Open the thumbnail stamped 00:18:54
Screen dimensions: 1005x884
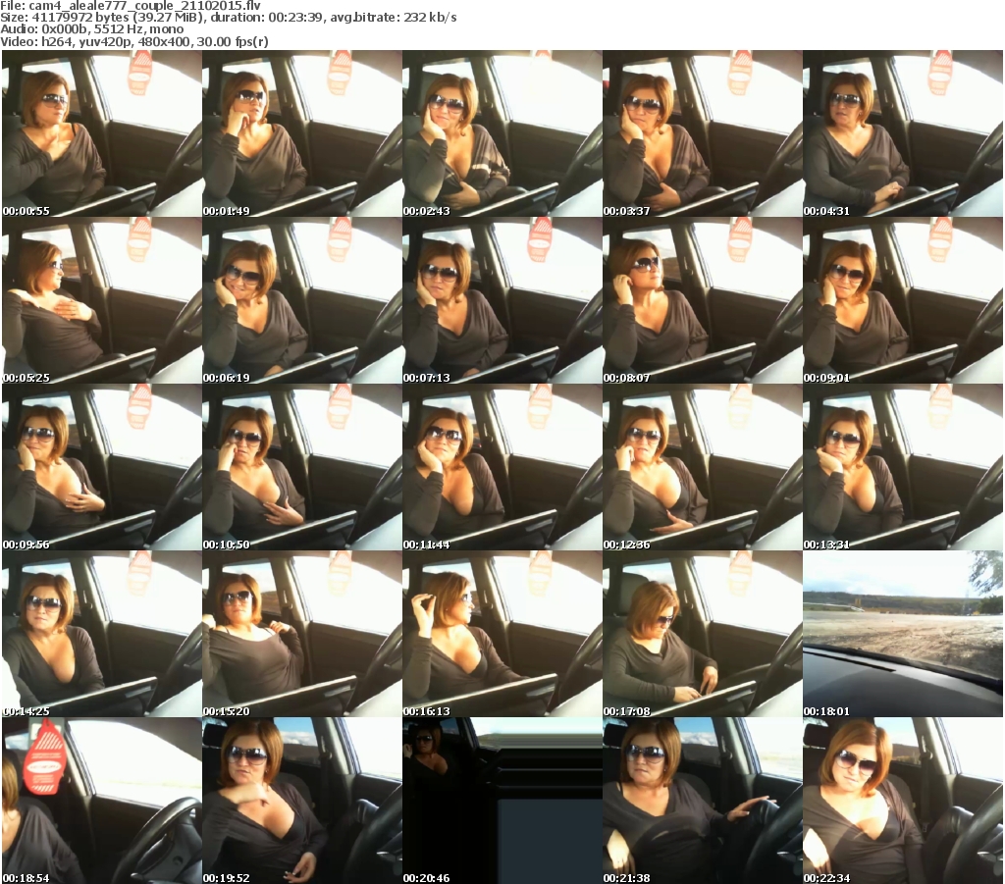click(102, 801)
